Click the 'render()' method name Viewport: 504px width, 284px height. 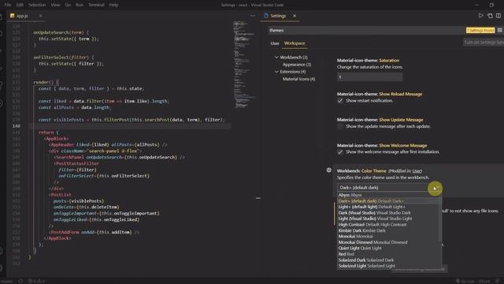click(44, 82)
